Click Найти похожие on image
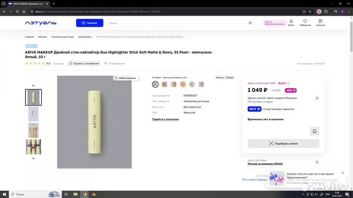The height and width of the screenshot is (198, 353). coord(127,78)
